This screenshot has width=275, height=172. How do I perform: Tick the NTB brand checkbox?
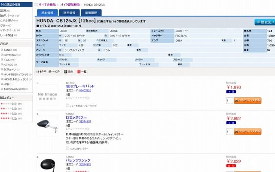2,84
